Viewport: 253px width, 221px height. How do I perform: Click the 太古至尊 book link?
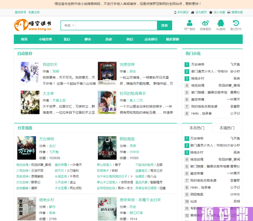click(61, 188)
